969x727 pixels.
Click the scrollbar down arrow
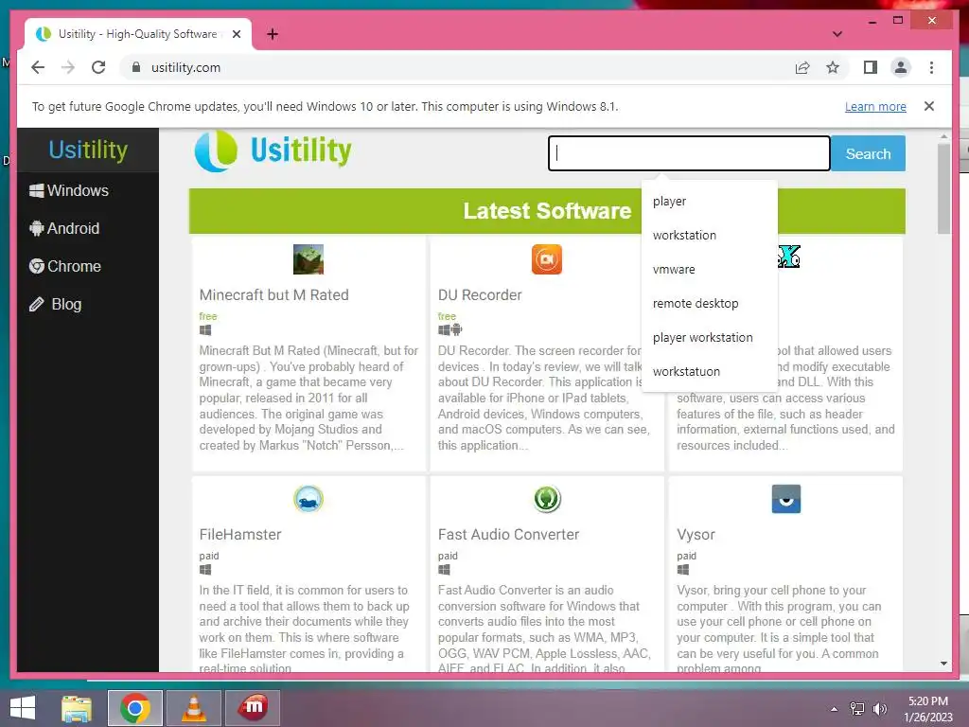pos(943,664)
